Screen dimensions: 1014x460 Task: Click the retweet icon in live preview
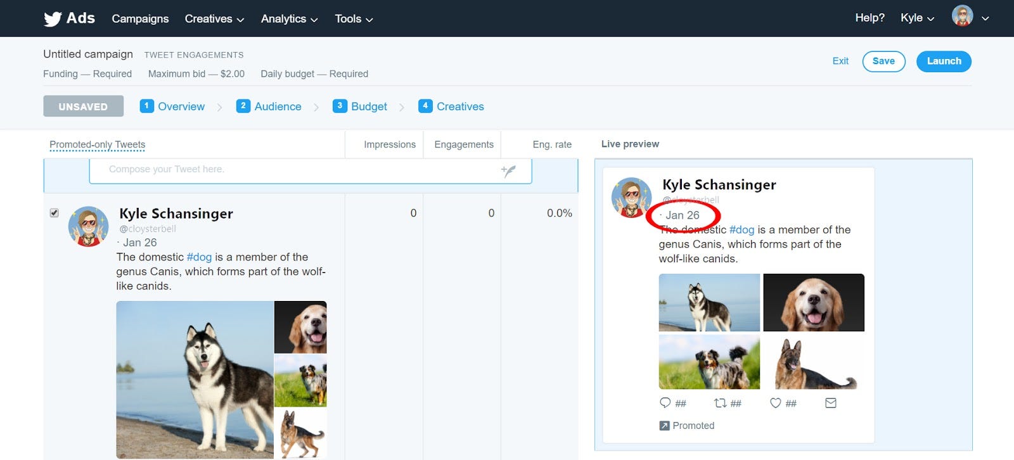tap(720, 402)
